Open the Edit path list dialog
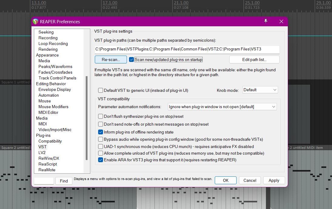The image size is (332, 209). point(254,59)
